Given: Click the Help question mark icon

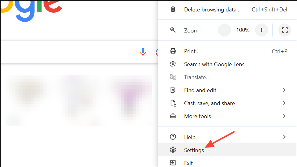Looking at the screenshot, I should (x=173, y=137).
